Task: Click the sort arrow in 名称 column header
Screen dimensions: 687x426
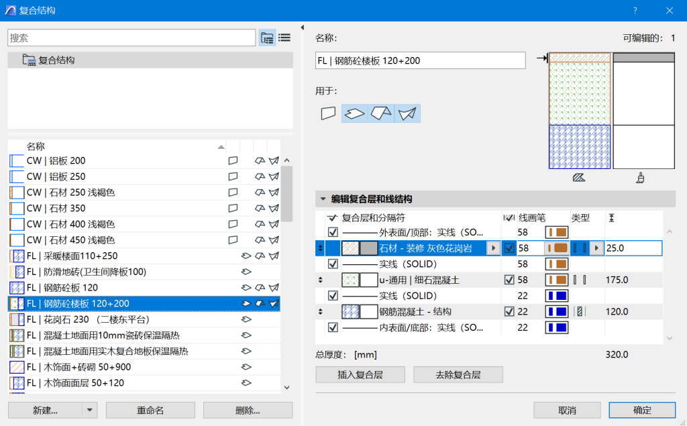Action: (x=221, y=147)
